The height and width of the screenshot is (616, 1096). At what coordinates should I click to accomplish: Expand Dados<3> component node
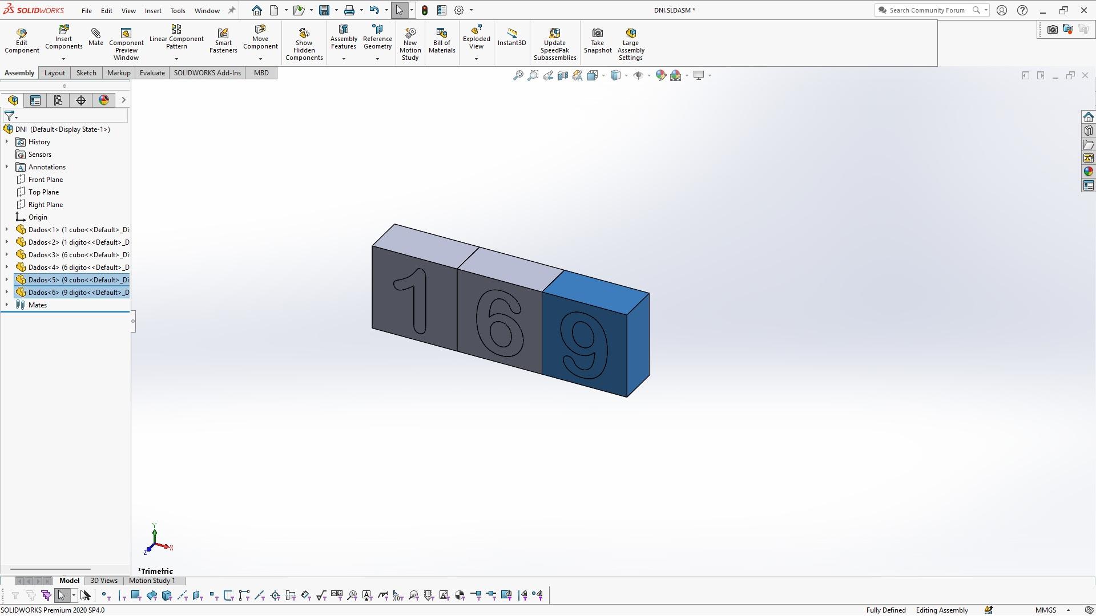pos(7,255)
